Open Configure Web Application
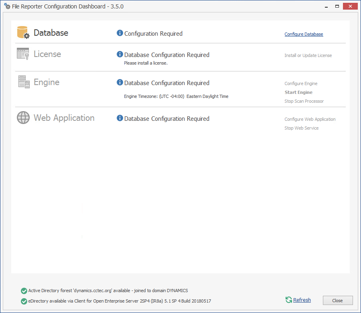 (310, 119)
